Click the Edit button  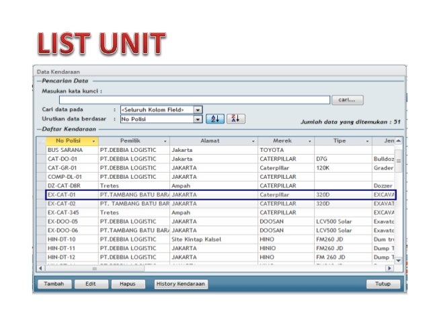[x=91, y=284]
